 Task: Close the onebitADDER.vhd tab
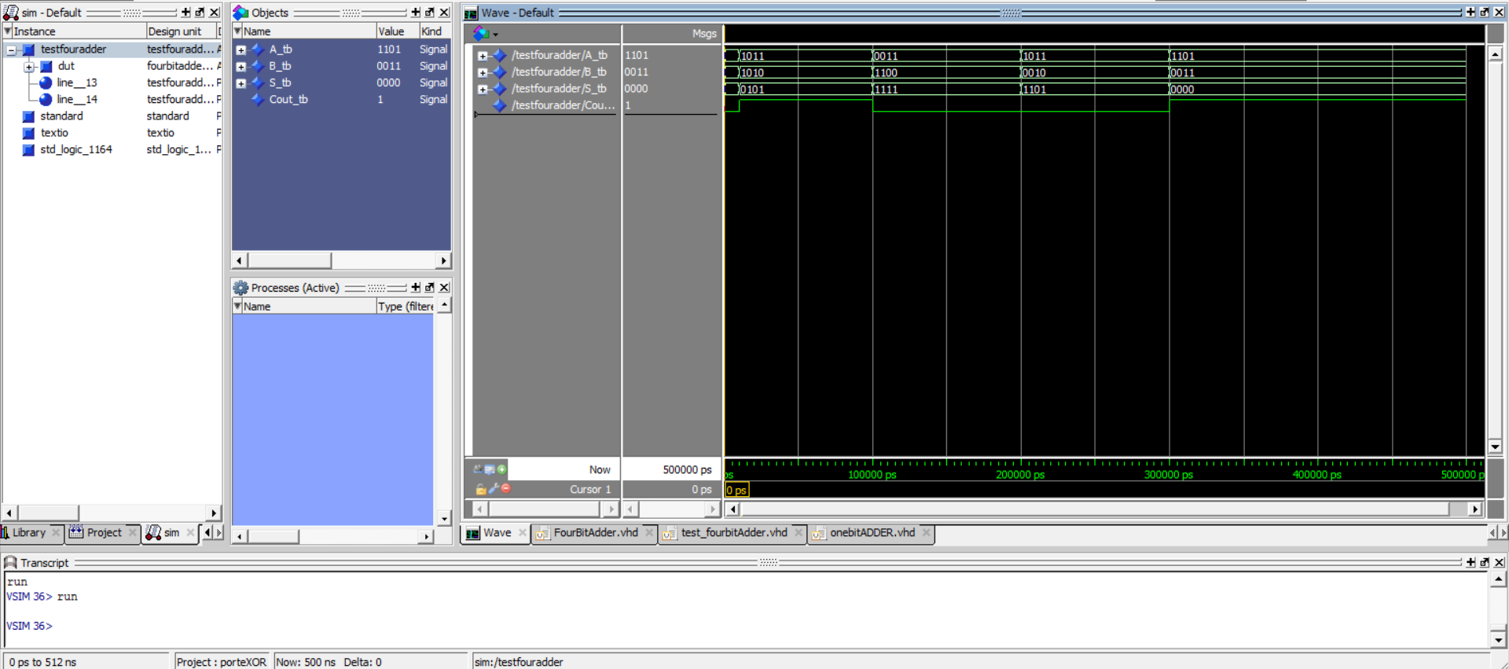[927, 533]
